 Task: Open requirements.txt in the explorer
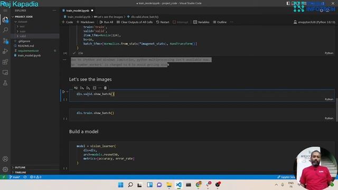(28, 51)
